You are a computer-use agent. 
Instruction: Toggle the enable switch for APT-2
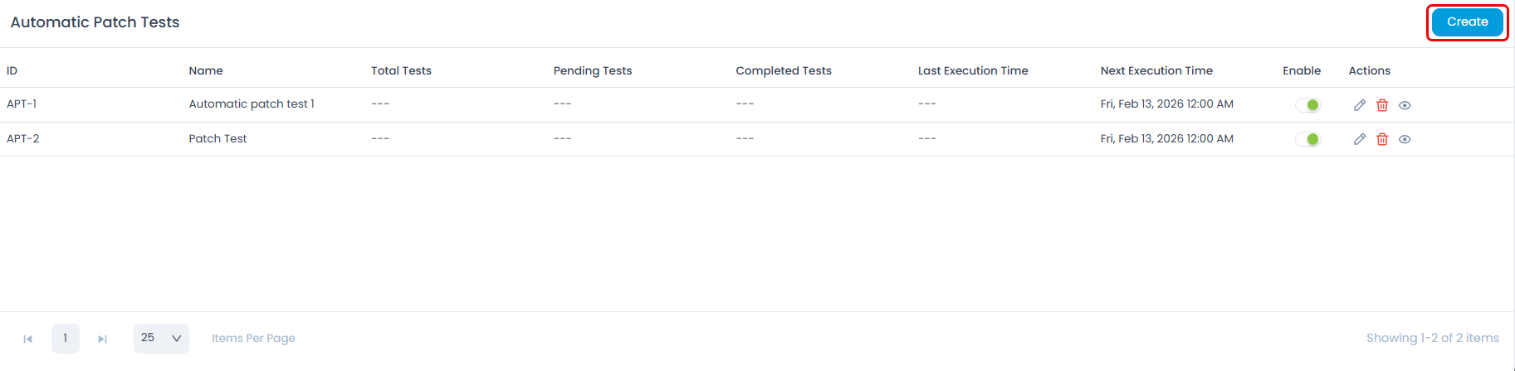1307,139
